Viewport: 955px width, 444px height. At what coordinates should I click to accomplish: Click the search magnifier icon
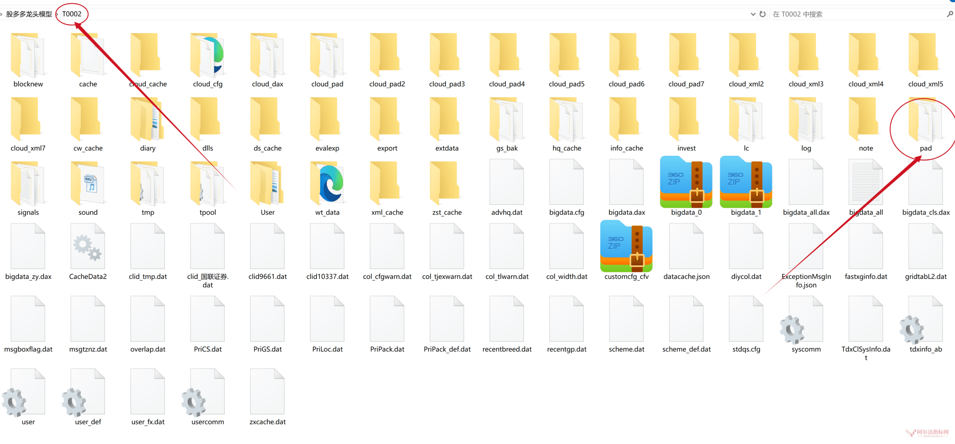950,14
